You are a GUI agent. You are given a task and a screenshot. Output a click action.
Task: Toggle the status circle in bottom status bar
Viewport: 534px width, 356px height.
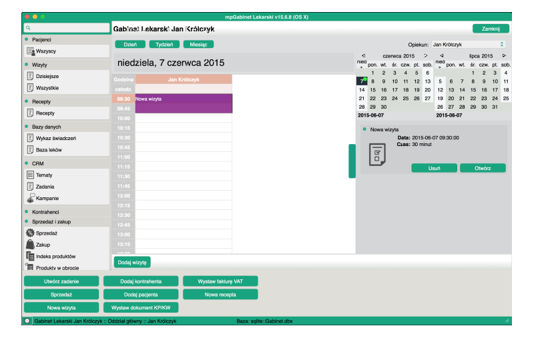(x=27, y=321)
